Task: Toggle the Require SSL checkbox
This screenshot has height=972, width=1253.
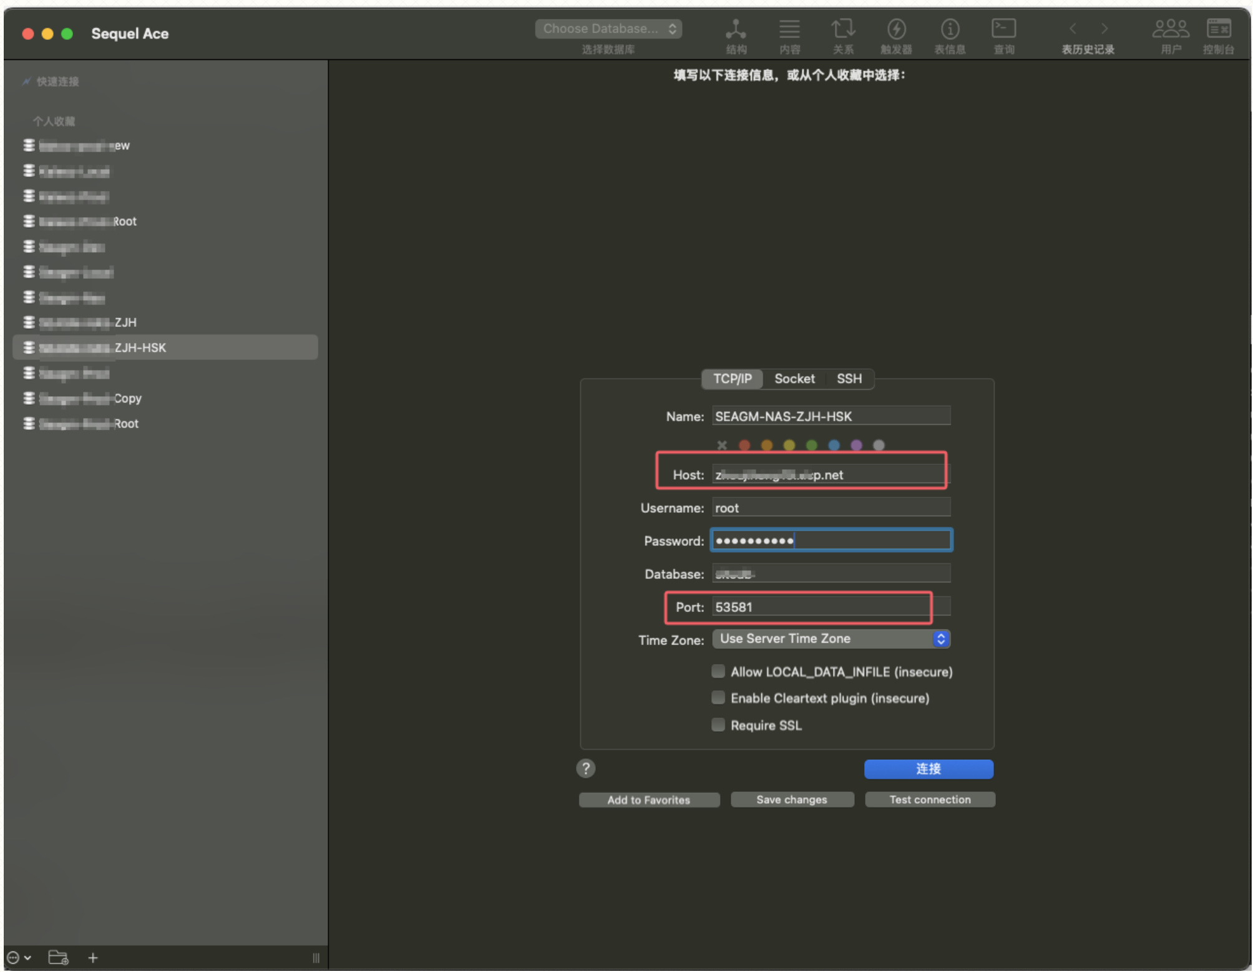Action: [718, 724]
